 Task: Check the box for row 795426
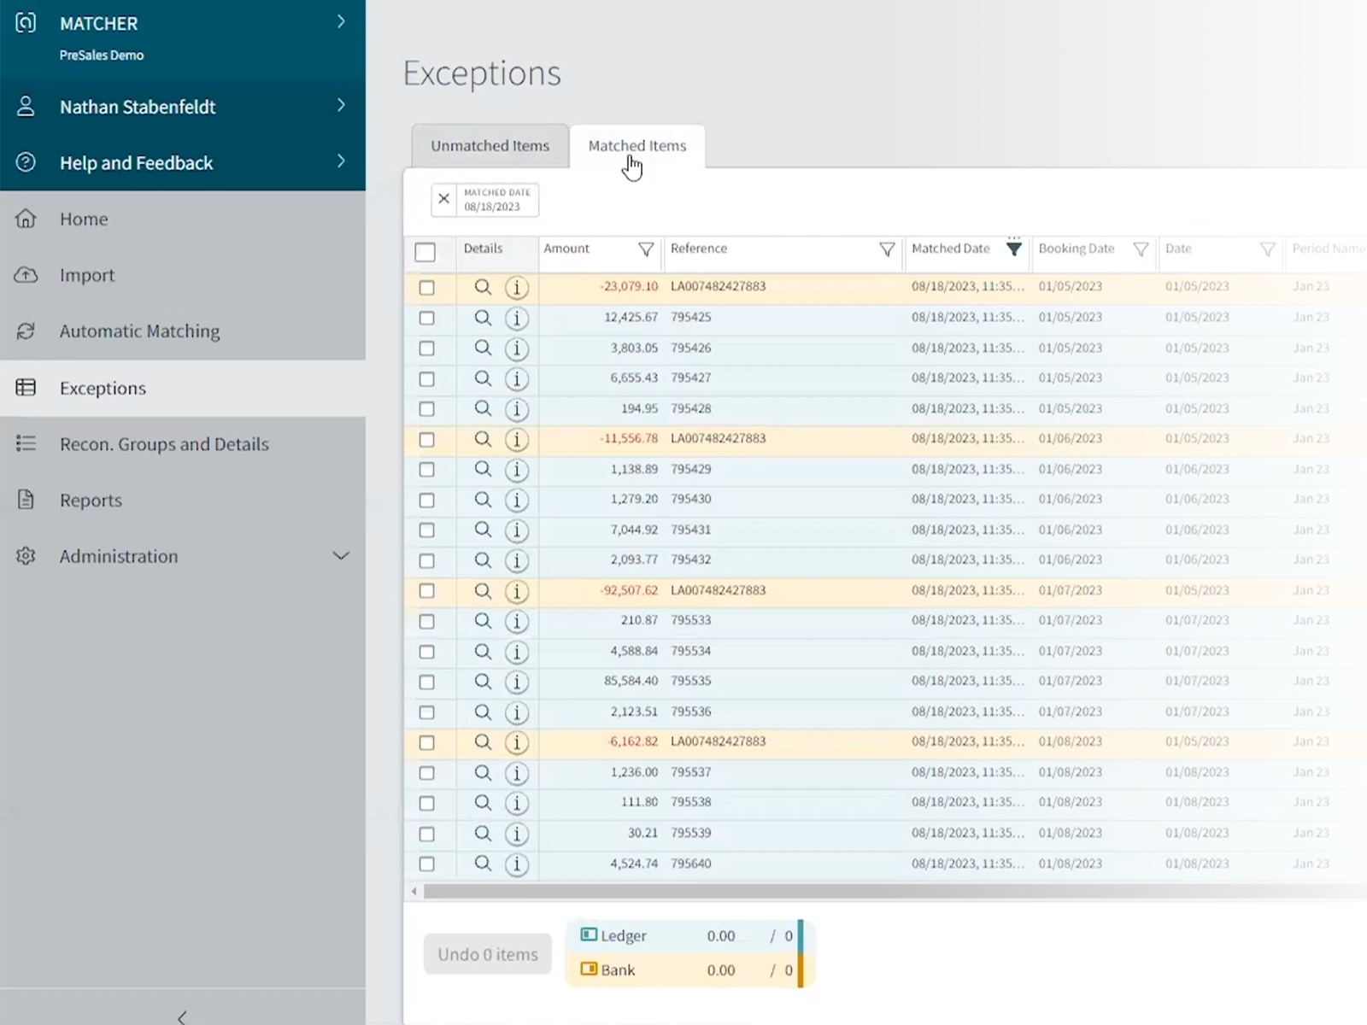(426, 348)
